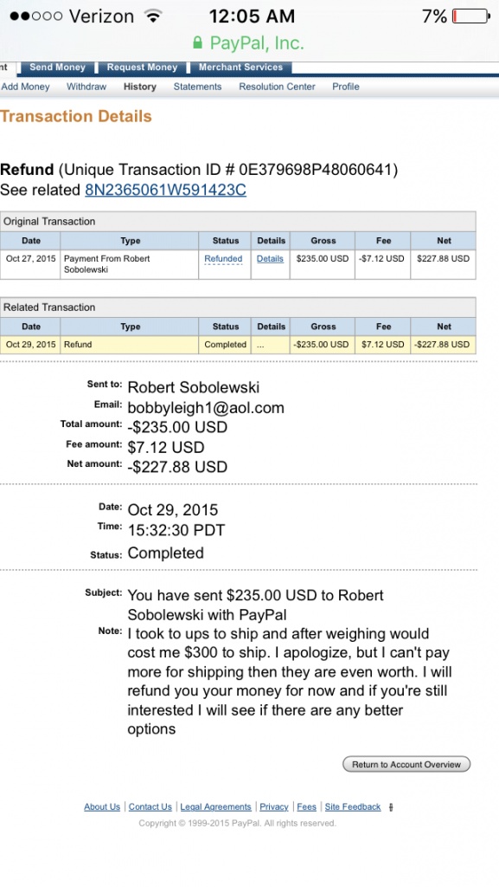Tap the green padlock security icon
Viewport: 499px width, 887px height.
pos(197,42)
